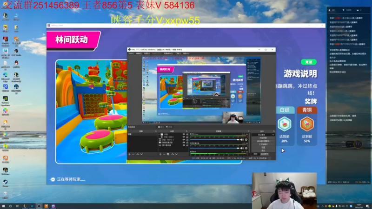Lock the first 文本 (GDI+) source

pyautogui.click(x=187, y=137)
